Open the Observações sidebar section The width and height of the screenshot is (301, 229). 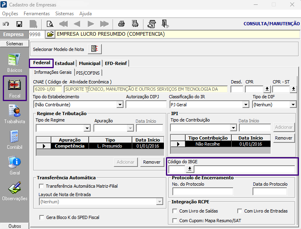tap(14, 191)
